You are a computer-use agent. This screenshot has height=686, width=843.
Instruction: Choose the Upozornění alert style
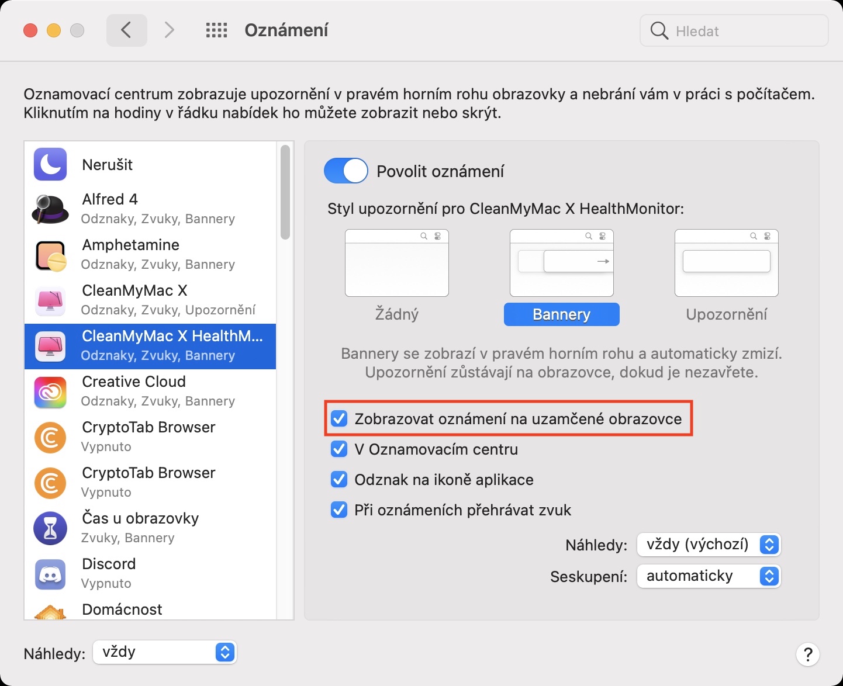pos(726,264)
